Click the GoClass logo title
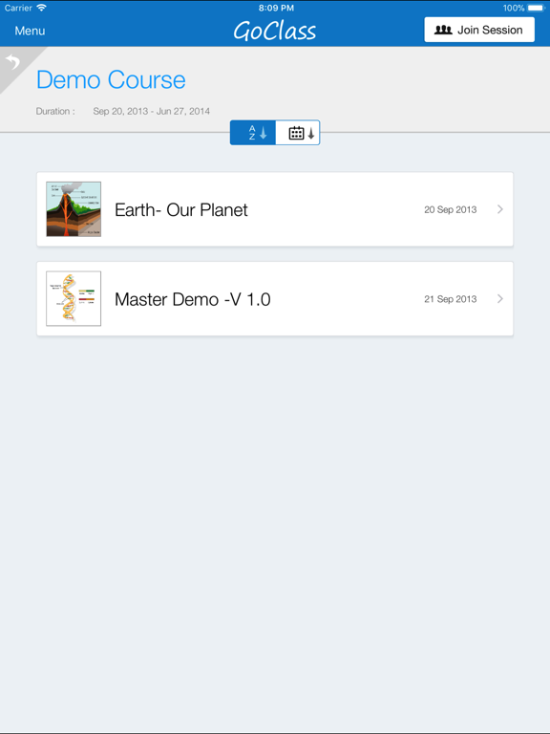The image size is (550, 734). click(275, 31)
